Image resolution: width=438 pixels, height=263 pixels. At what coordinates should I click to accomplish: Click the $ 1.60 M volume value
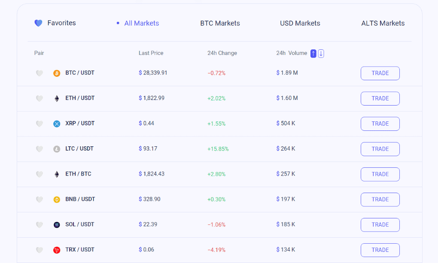point(287,98)
